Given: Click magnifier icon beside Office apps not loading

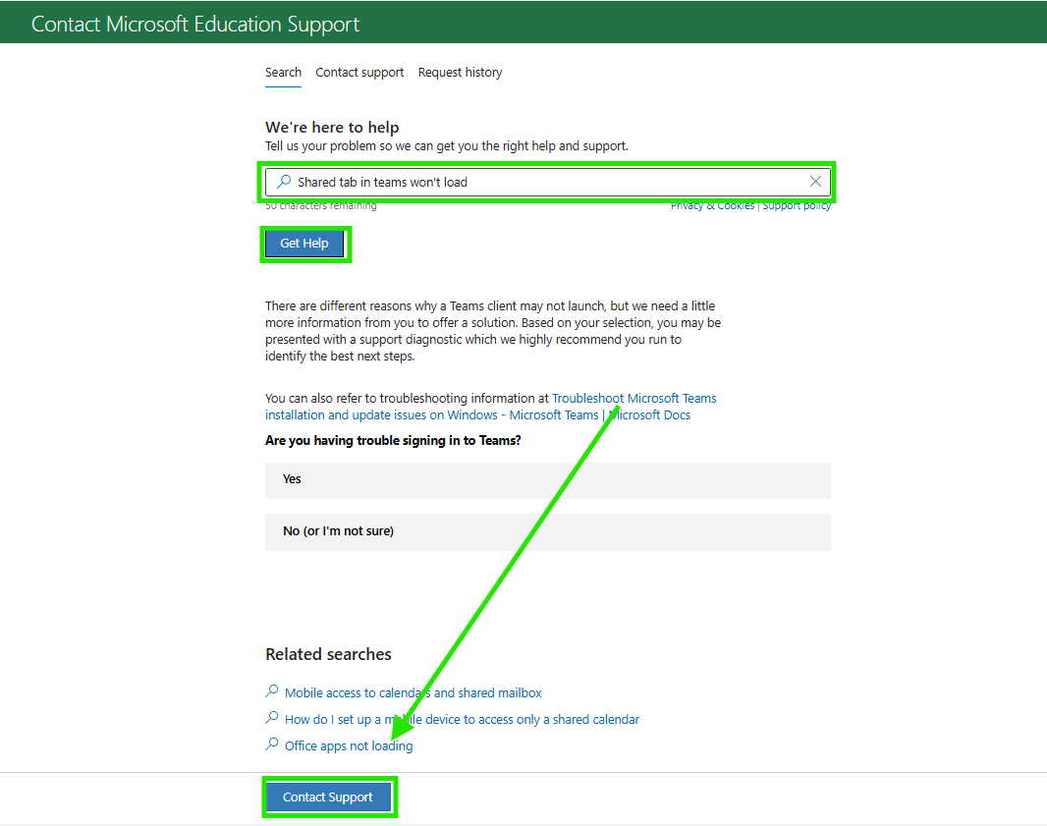Looking at the screenshot, I should click(272, 744).
